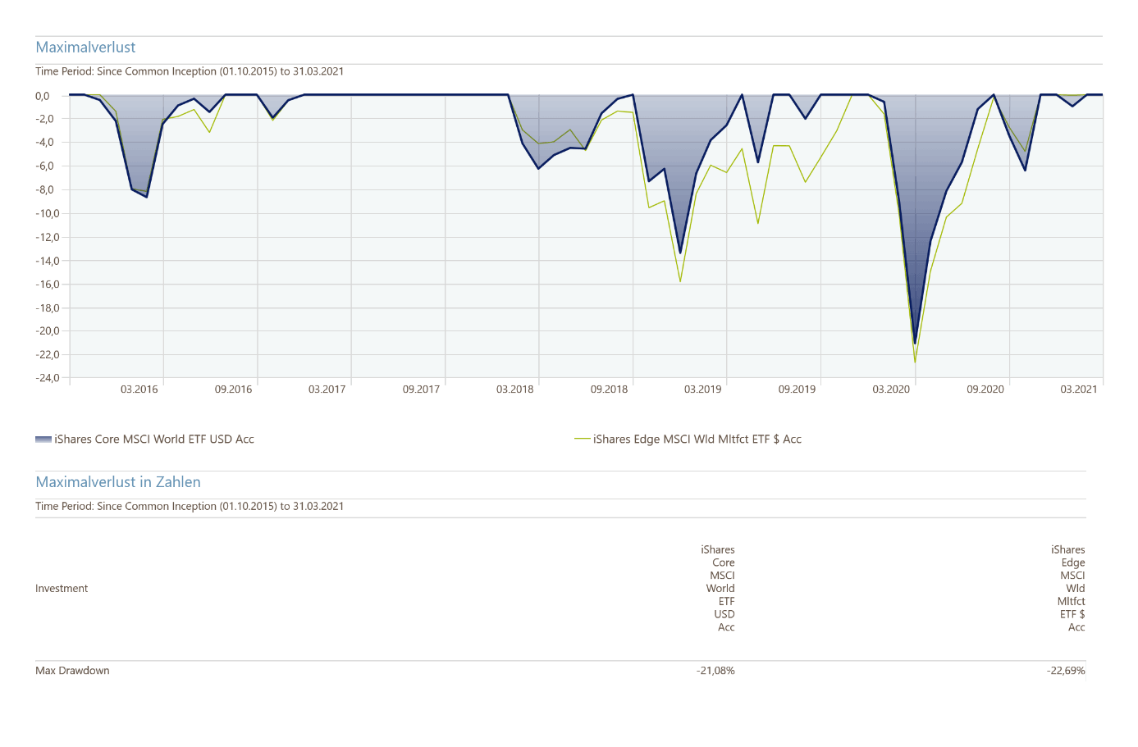Viewport: 1138px width, 747px height.
Task: Click the late-2018 blue line trough near -13
Action: tap(680, 253)
